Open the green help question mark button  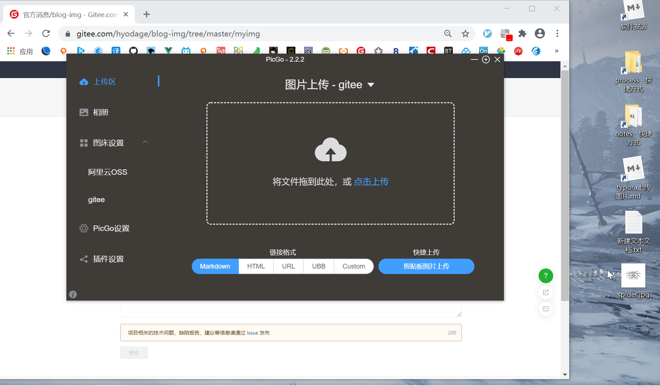pos(546,276)
